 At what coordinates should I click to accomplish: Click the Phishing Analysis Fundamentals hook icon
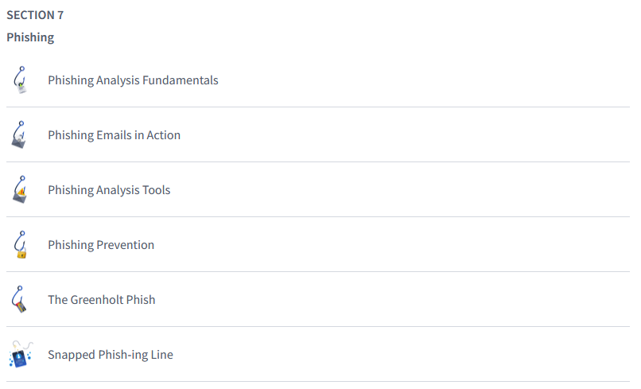pyautogui.click(x=21, y=80)
